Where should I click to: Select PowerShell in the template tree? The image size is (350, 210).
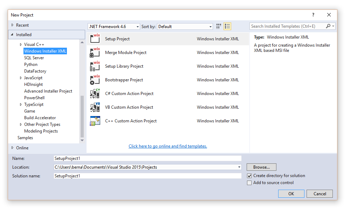tap(34, 98)
